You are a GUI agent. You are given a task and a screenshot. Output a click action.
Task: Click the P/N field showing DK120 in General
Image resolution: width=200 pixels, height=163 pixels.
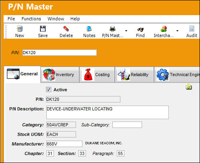point(83,99)
